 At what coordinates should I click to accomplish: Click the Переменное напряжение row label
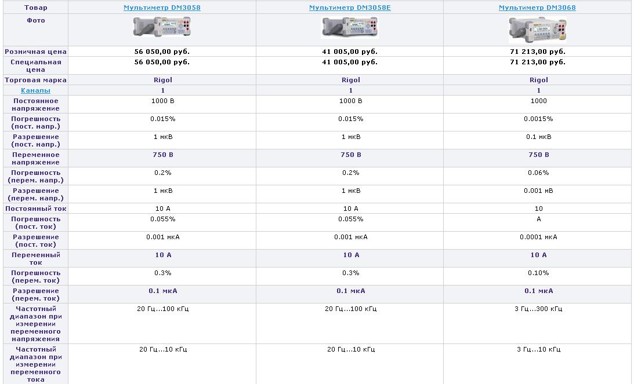point(35,158)
